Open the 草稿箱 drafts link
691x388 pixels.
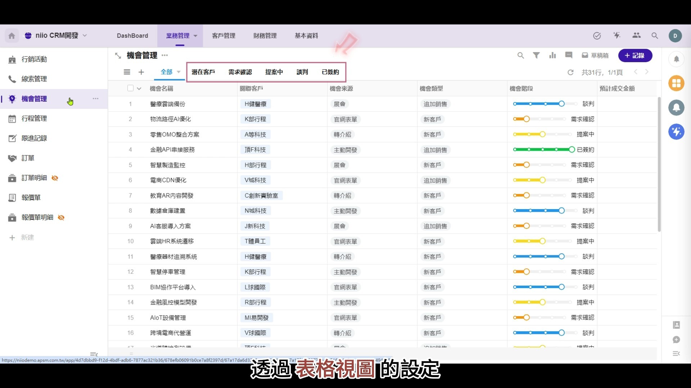(x=595, y=55)
